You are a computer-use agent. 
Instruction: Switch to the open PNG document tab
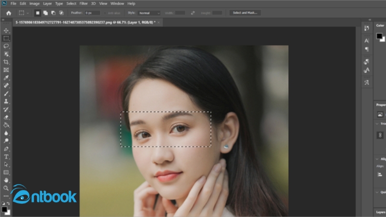85,22
